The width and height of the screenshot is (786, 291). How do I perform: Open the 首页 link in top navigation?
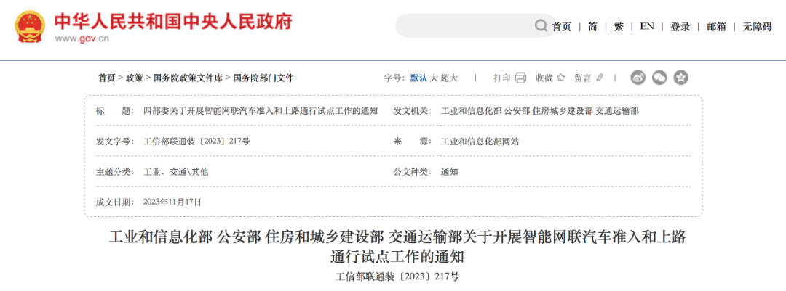pos(561,27)
